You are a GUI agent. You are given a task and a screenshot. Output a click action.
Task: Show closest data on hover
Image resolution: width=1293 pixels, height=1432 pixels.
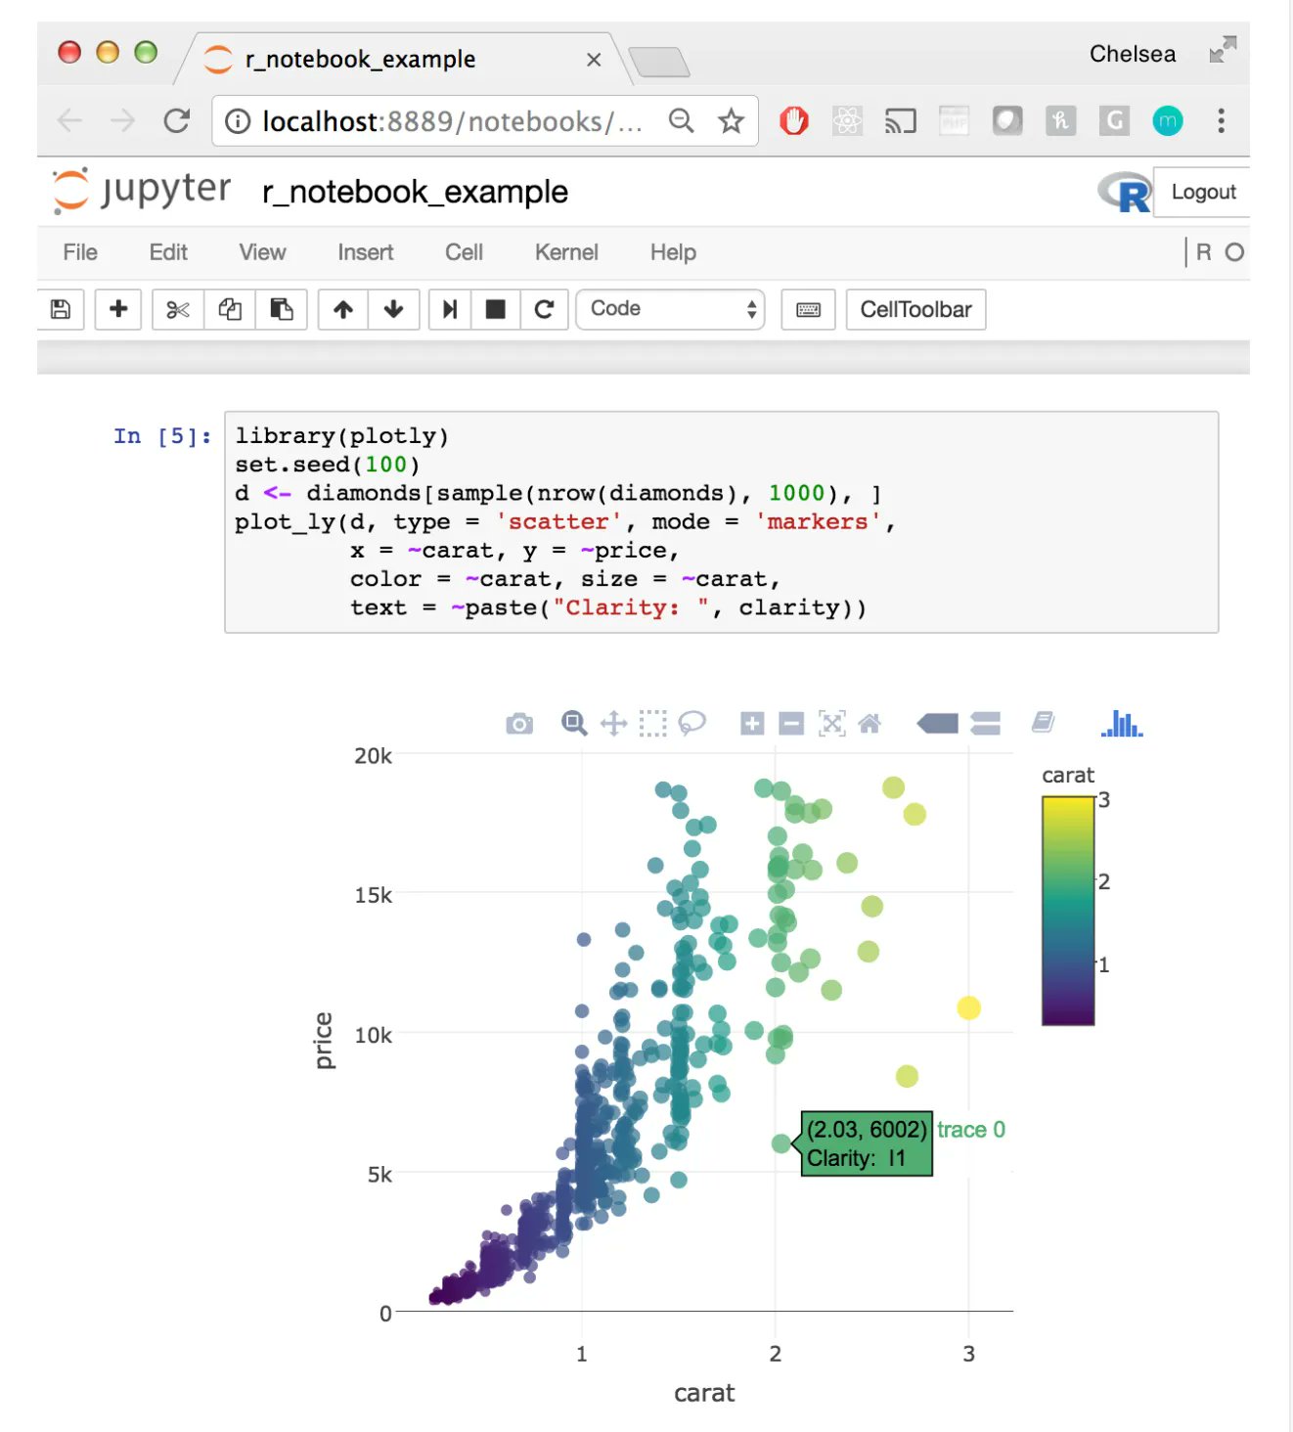(x=937, y=724)
